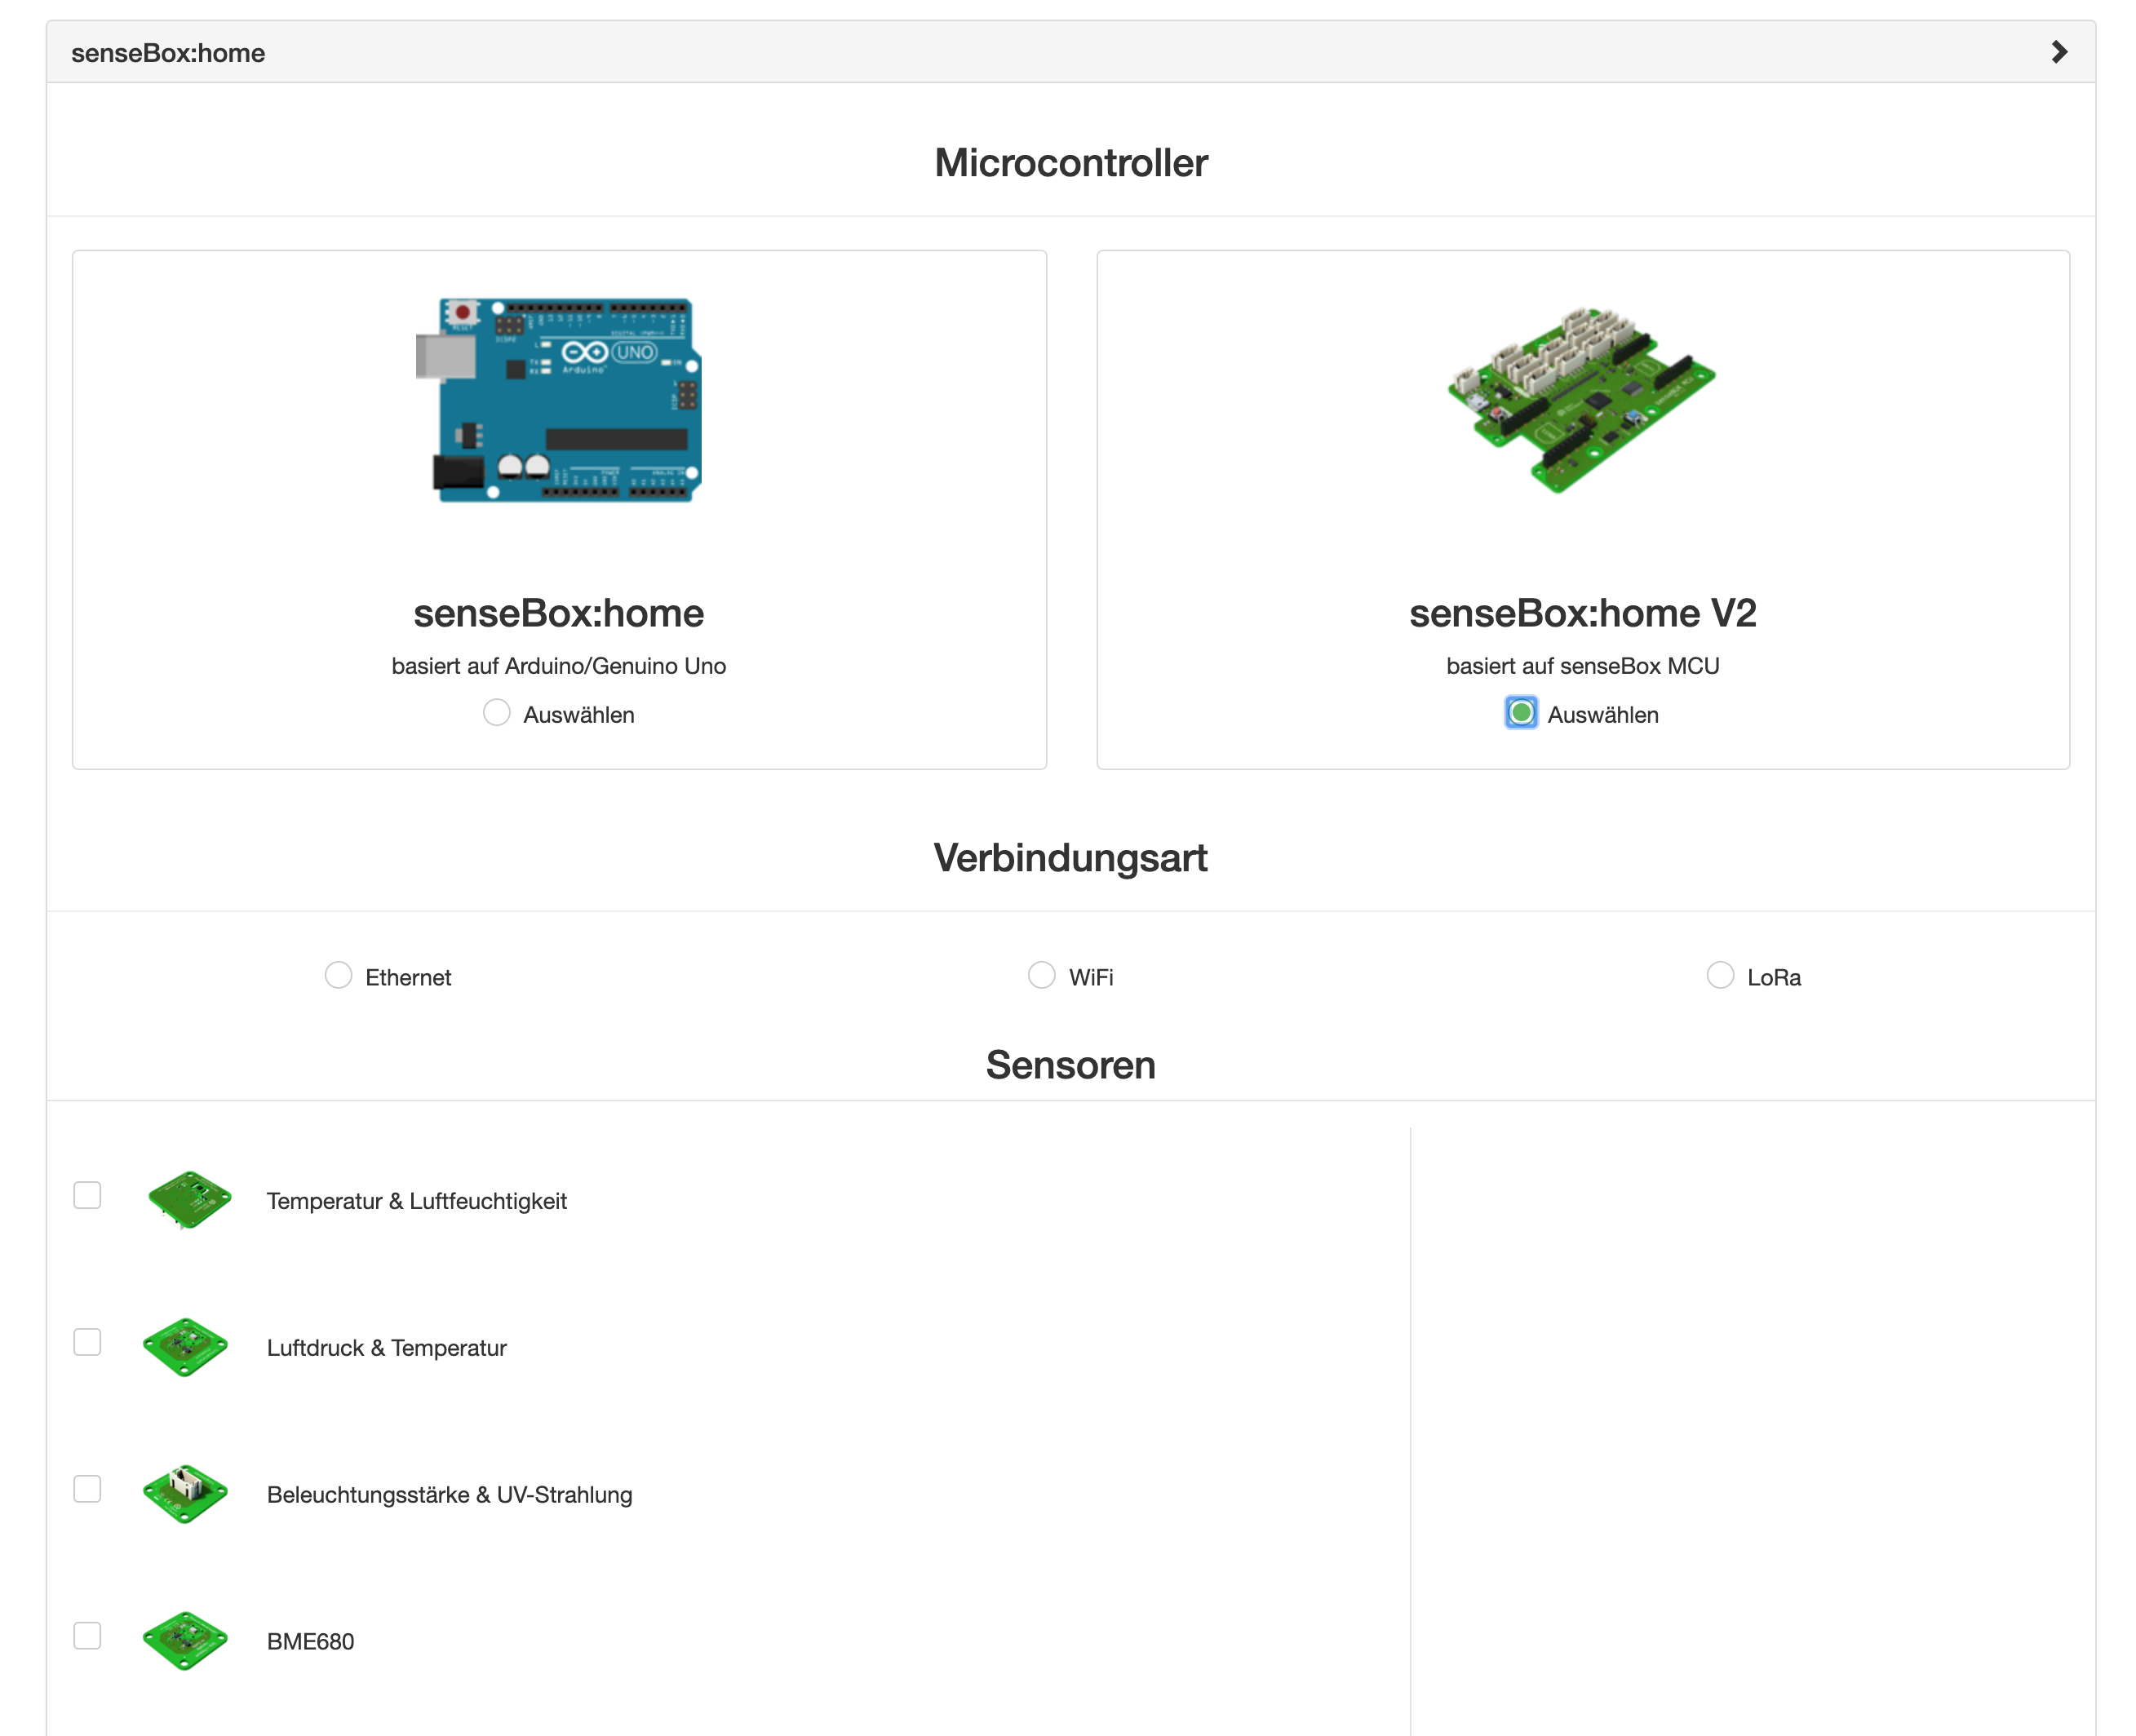
Task: Click the BME680 sensor icon
Action: (186, 1640)
